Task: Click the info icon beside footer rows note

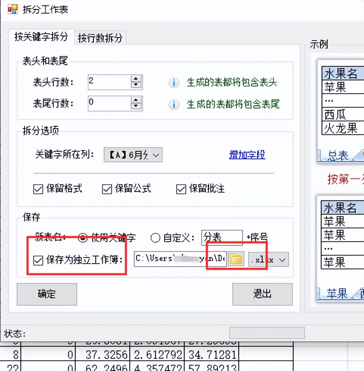Action: 174,104
